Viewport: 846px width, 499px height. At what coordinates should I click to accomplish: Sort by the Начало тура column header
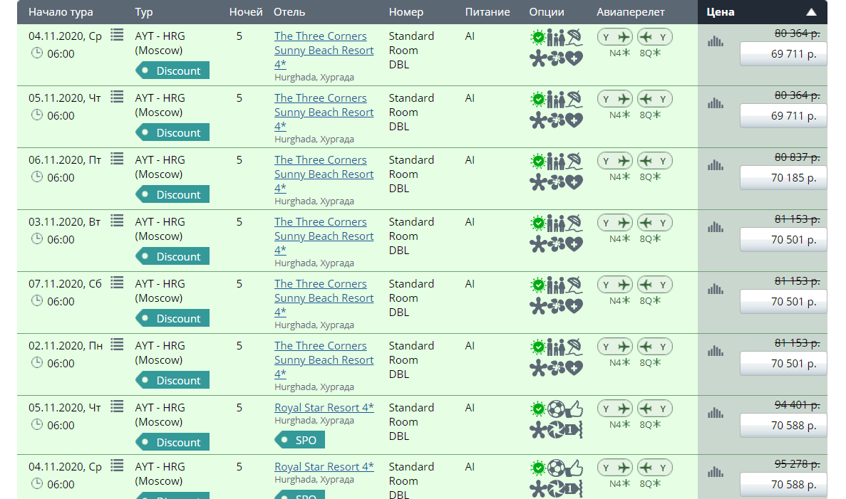pyautogui.click(x=61, y=12)
